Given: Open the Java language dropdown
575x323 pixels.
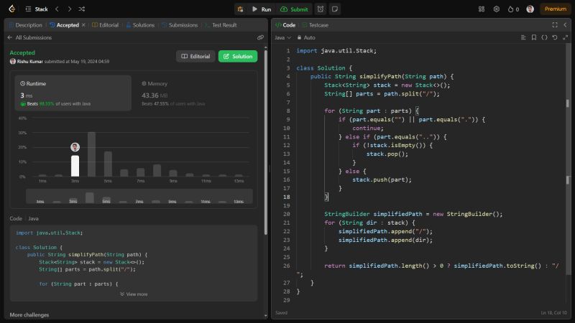Looking at the screenshot, I should click(x=282, y=37).
